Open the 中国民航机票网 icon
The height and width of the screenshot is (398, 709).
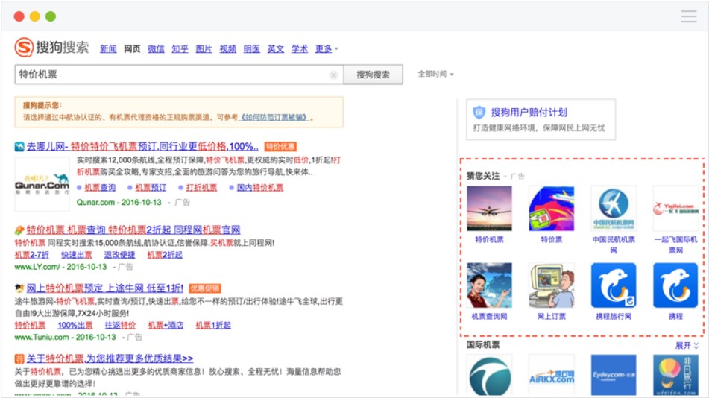614,209
